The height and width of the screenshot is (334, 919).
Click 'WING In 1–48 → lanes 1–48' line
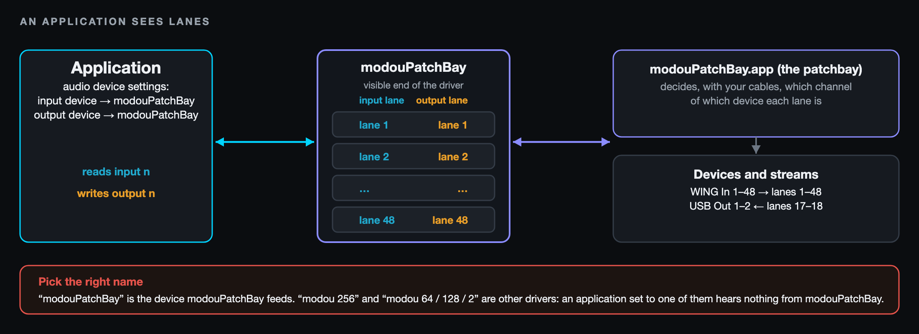click(756, 192)
